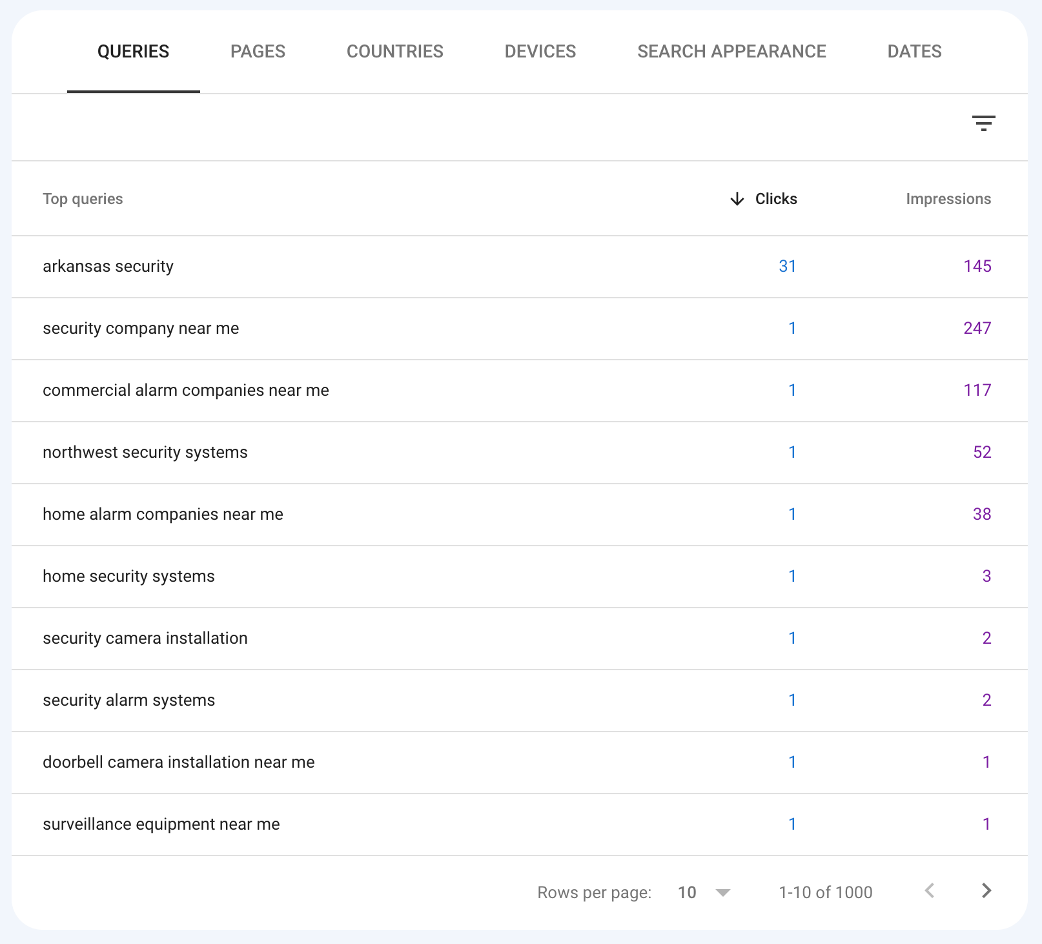
Task: Sort table by Impressions column
Action: coord(948,199)
